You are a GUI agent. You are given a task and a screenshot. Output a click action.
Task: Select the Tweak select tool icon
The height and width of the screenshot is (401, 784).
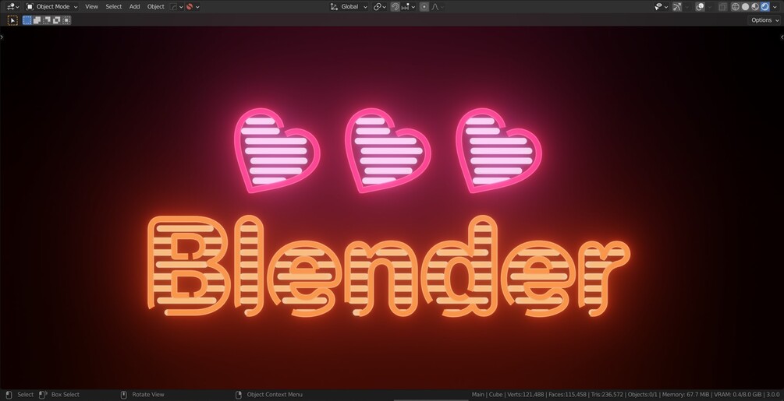(12, 20)
